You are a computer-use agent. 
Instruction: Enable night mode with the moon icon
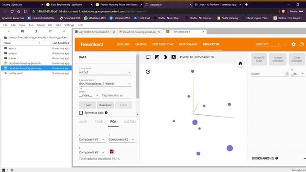[165, 57]
